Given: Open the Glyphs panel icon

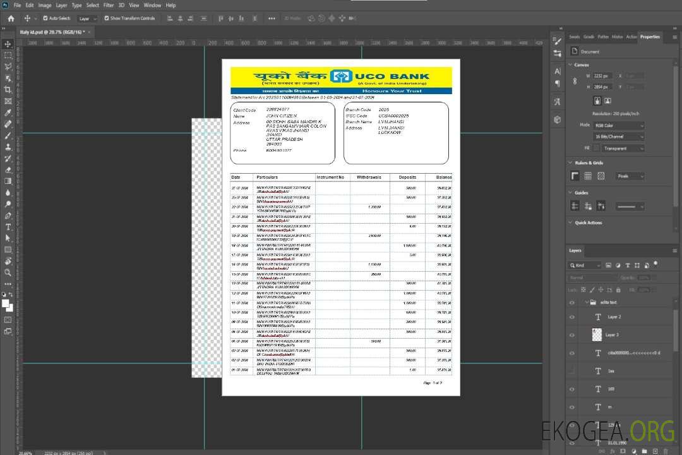Looking at the screenshot, I should click(558, 102).
